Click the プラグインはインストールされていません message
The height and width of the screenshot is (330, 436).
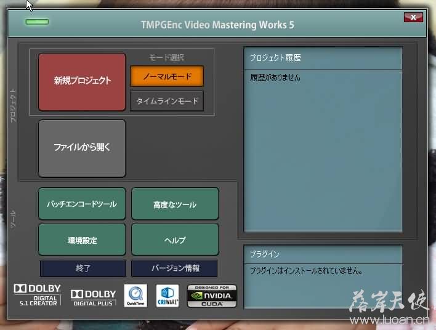tap(306, 271)
